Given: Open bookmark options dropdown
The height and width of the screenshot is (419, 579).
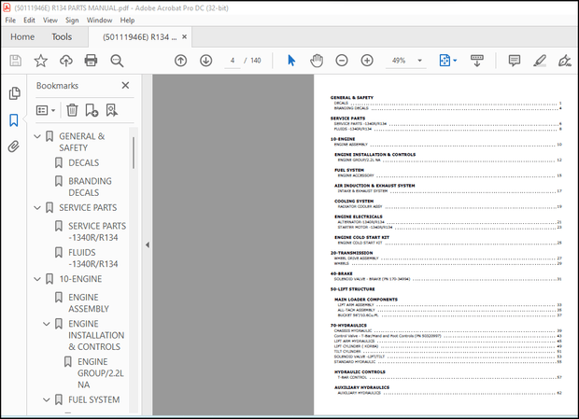Looking at the screenshot, I should [46, 110].
